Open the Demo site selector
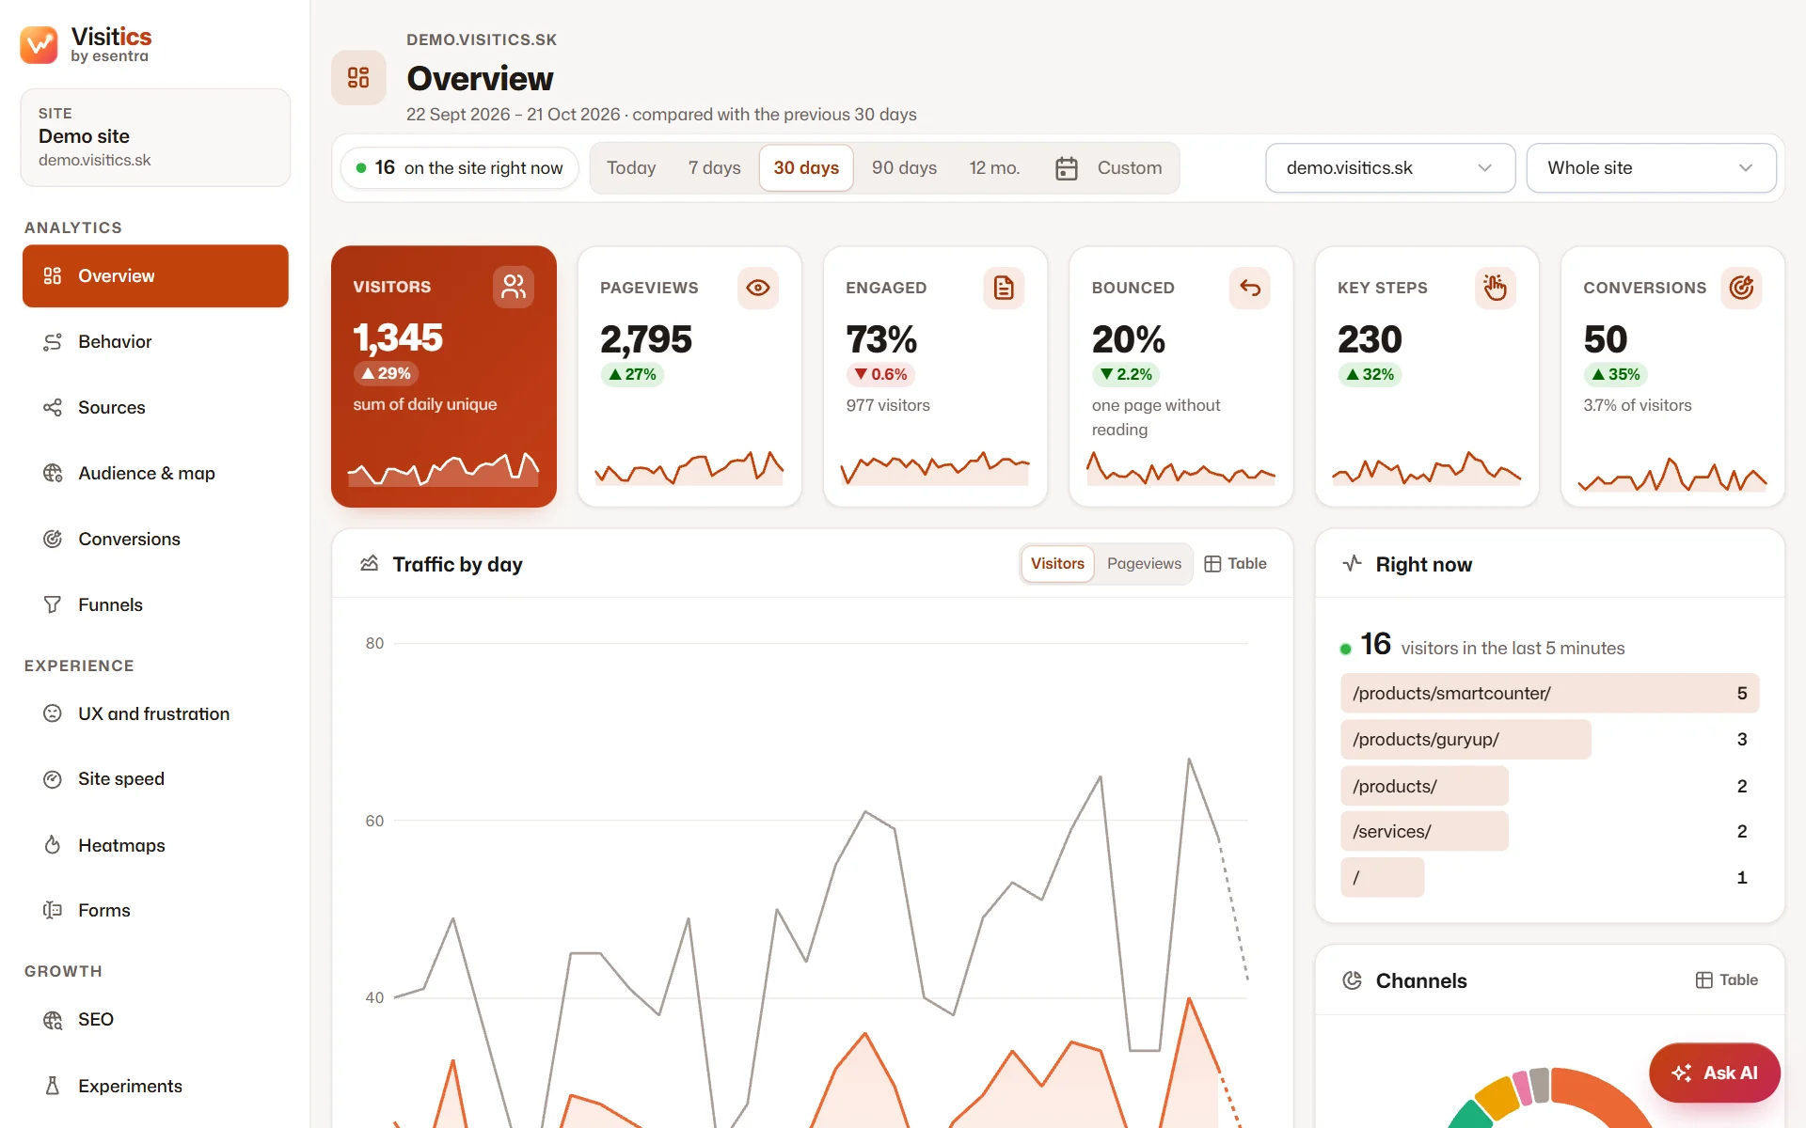The image size is (1806, 1128). (155, 137)
